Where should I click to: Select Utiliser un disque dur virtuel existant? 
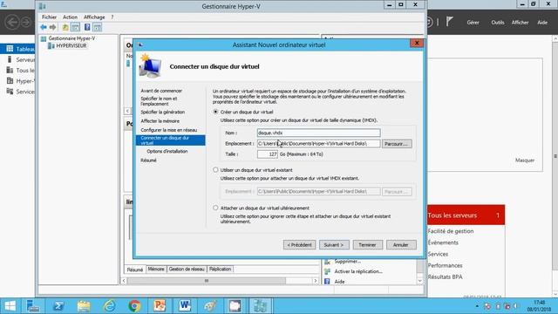(215, 170)
